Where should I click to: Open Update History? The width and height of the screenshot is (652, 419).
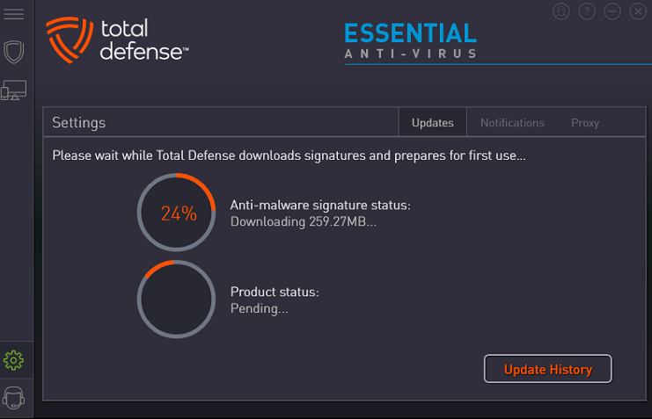click(547, 369)
